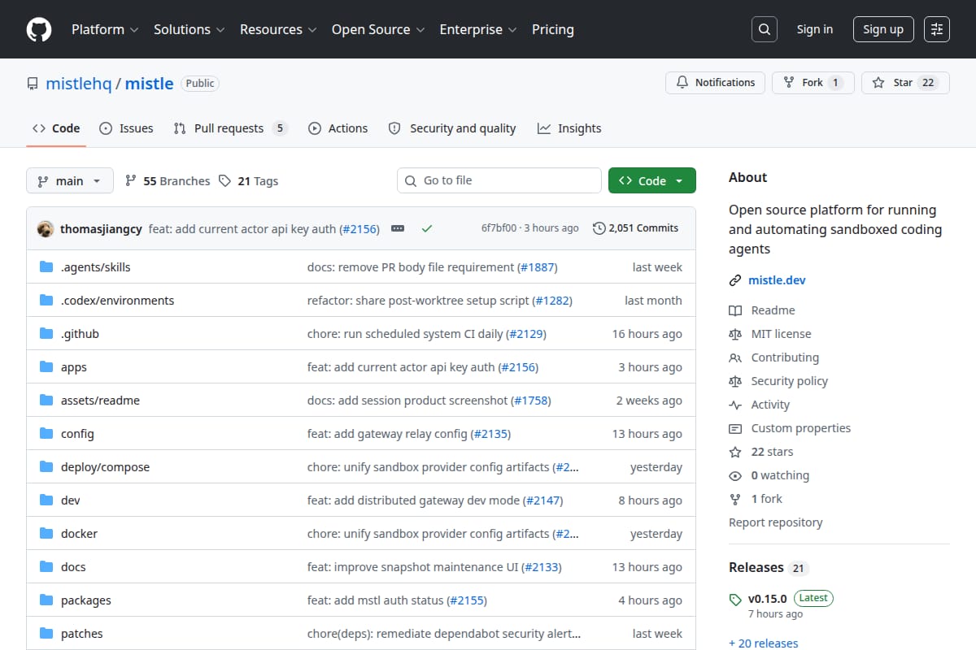Open the Solutions dropdown menu
Viewport: 976px width, 650px height.
[190, 29]
